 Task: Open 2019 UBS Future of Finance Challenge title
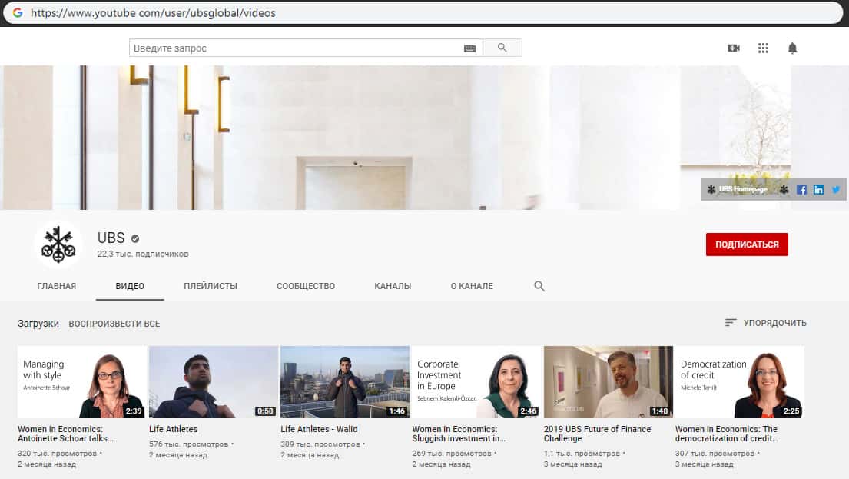tap(597, 434)
